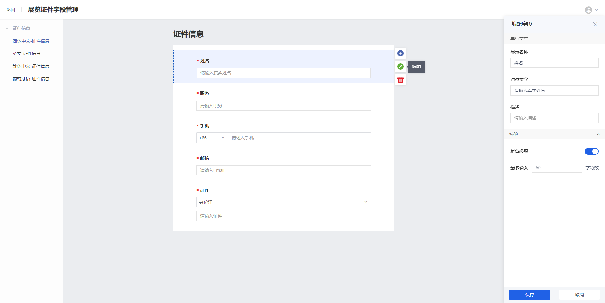Open 繁体中文-证件信息 sidebar item
Image resolution: width=605 pixels, height=303 pixels.
click(31, 66)
